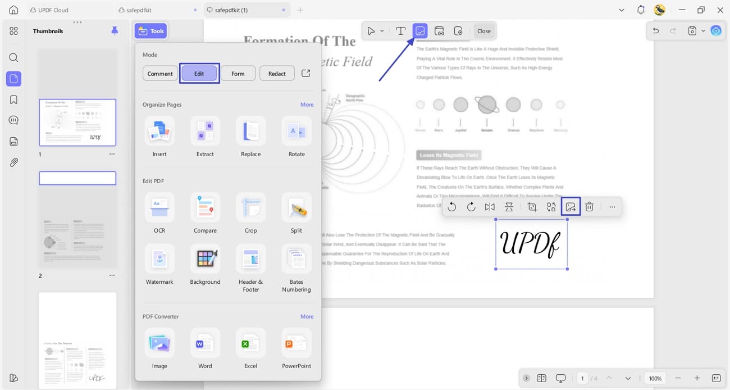Delete the selected image

tap(589, 207)
